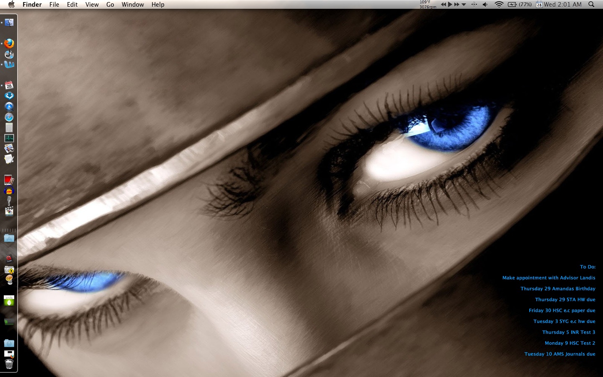Skip to next track in menu bar
Screen dimensions: 603x377
coord(457,4)
